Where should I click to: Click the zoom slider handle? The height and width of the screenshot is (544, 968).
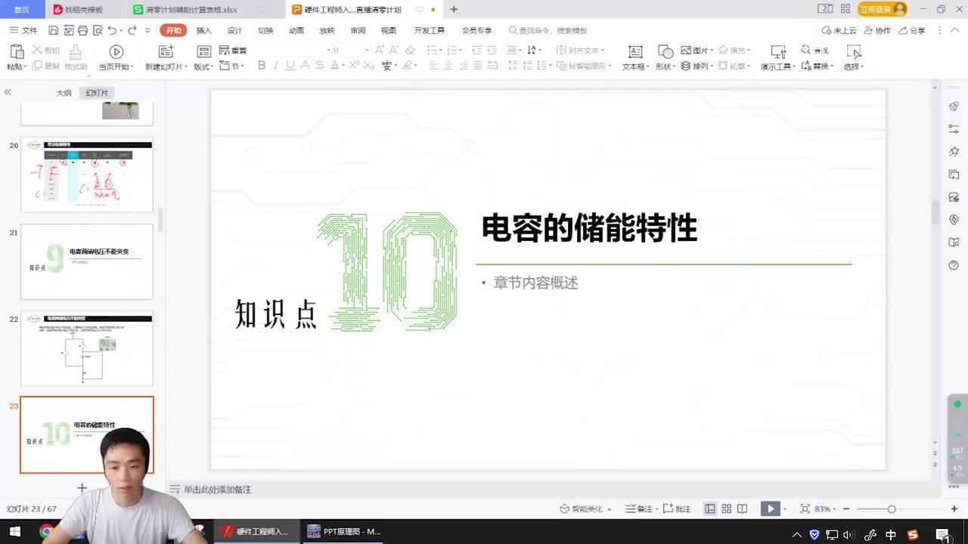892,508
